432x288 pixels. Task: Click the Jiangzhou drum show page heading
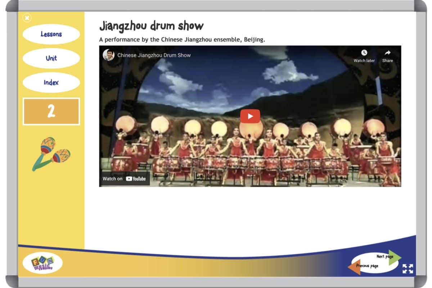pyautogui.click(x=151, y=26)
